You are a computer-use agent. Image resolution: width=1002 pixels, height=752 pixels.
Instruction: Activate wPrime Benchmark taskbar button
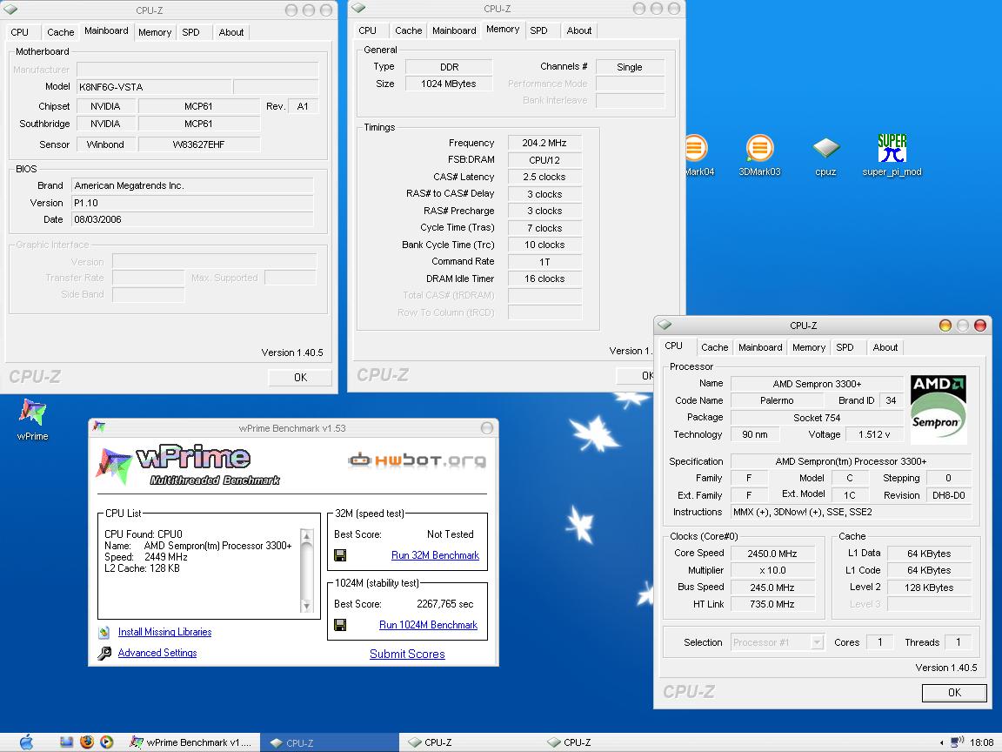point(191,742)
